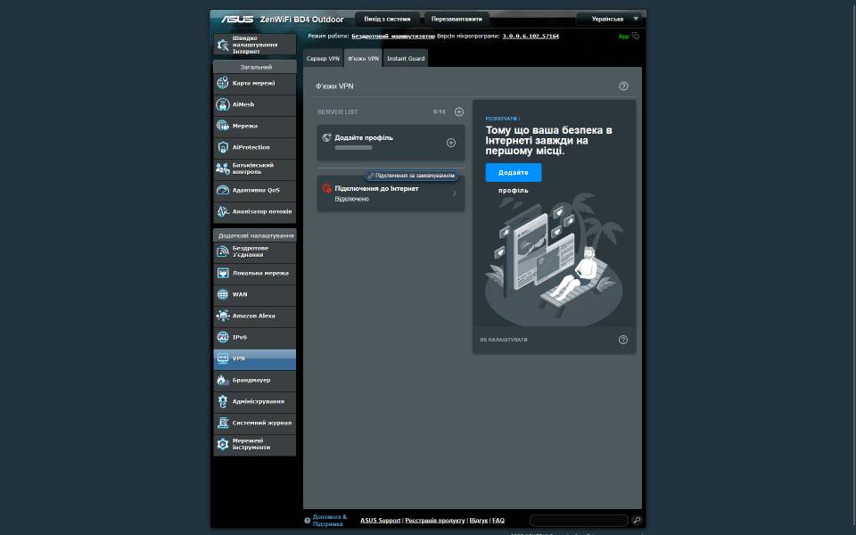Open the Брандмауер firewall page
The height and width of the screenshot is (535, 856).
(x=254, y=380)
